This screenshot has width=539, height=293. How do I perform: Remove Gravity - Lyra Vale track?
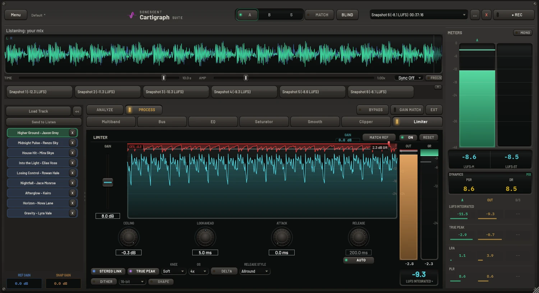(72, 213)
